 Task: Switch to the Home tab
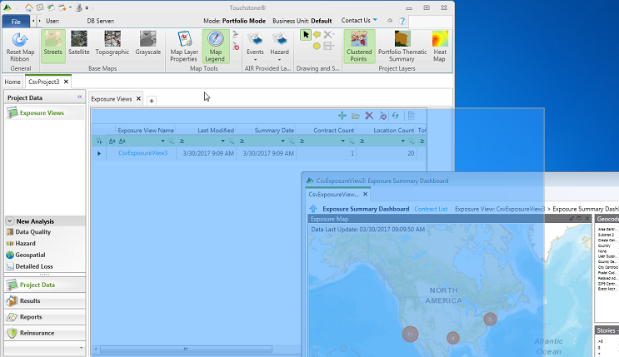pos(12,82)
